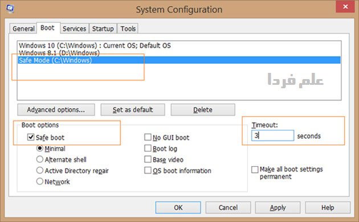This screenshot has height=222, width=359.
Task: Choose the Network safe boot option
Action: (x=40, y=182)
